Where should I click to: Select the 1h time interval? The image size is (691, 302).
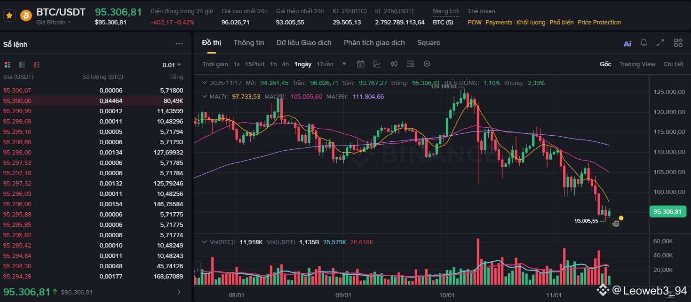tap(273, 64)
